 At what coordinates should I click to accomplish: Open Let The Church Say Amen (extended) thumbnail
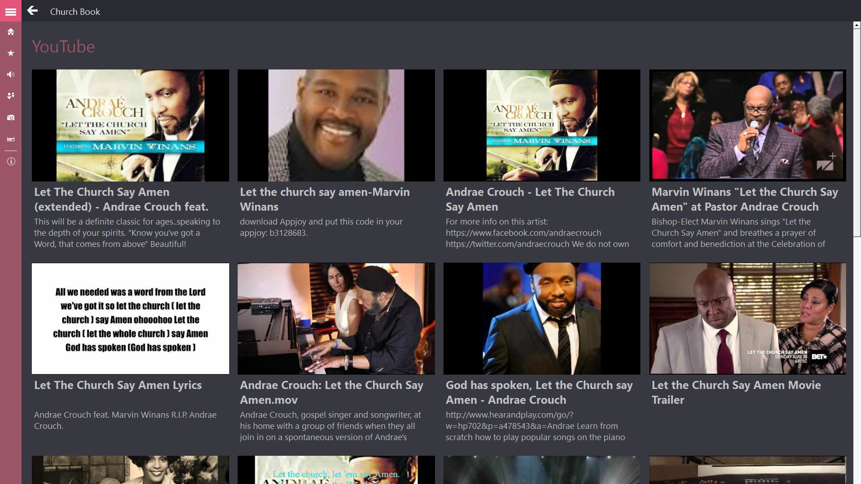tap(130, 125)
